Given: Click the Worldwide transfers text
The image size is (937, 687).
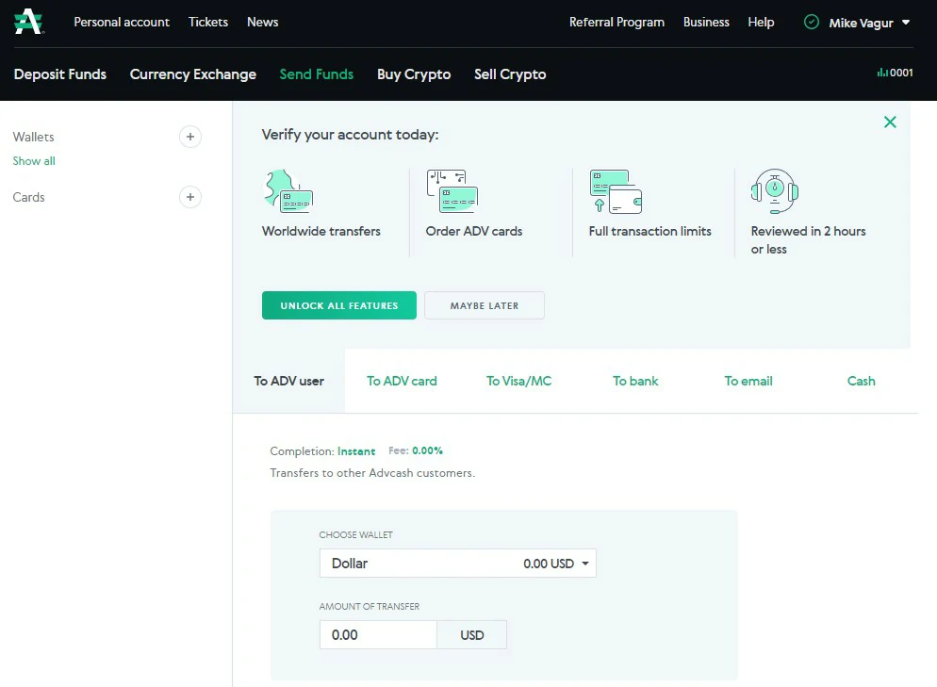Looking at the screenshot, I should 321,231.
